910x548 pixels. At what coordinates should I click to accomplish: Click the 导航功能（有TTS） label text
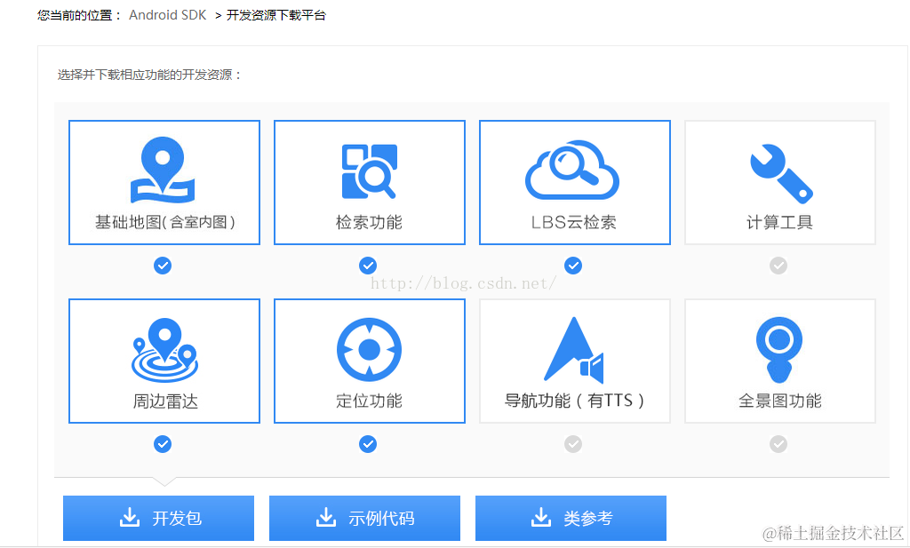(575, 401)
